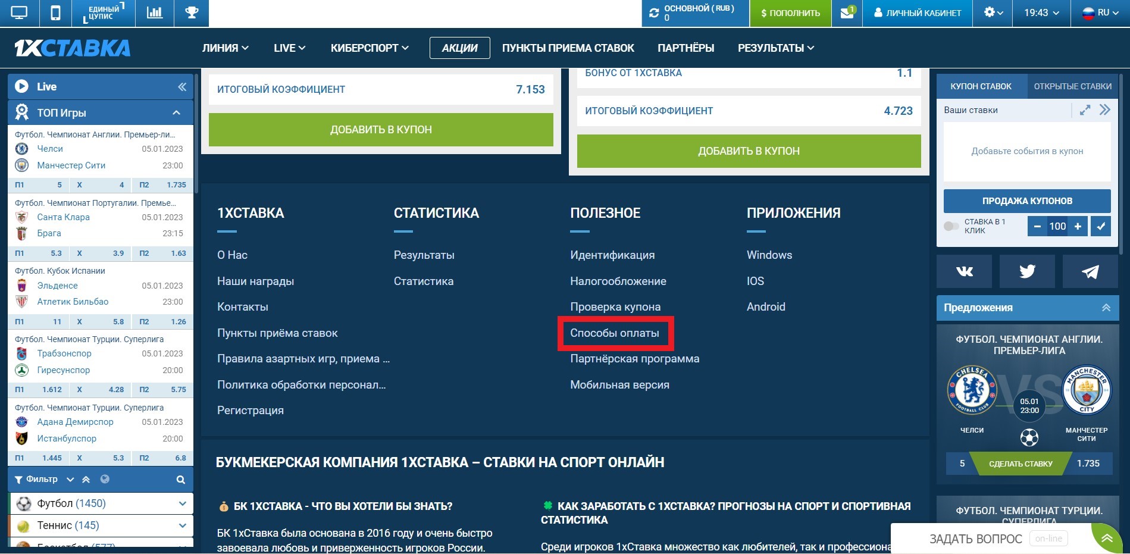Screen dimensions: 1130x554
Task: Toggle СТАВКА В 1 КЛИК switch
Action: 951,226
